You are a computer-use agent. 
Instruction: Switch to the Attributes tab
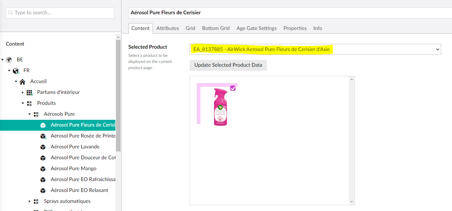[167, 28]
